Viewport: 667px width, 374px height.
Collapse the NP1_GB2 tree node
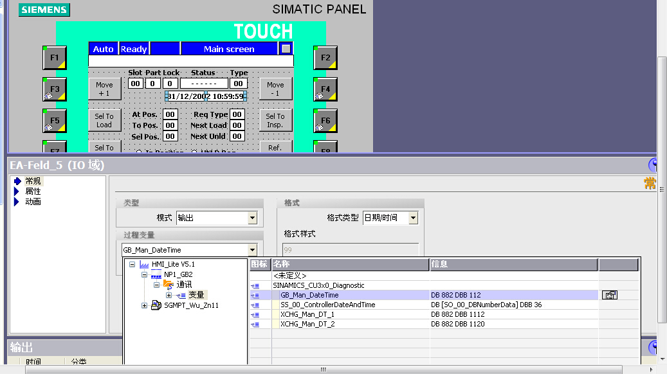pyautogui.click(x=145, y=274)
